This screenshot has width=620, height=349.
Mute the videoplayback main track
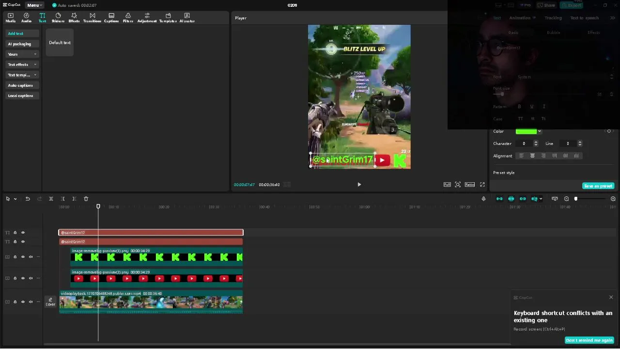31,301
